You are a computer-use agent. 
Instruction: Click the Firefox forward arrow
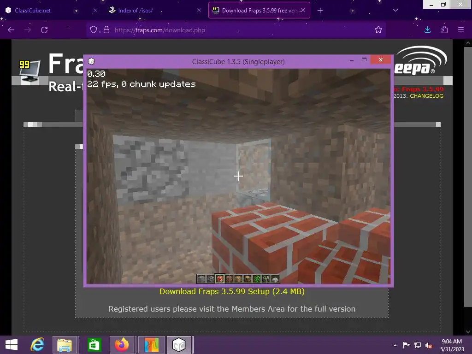[28, 30]
